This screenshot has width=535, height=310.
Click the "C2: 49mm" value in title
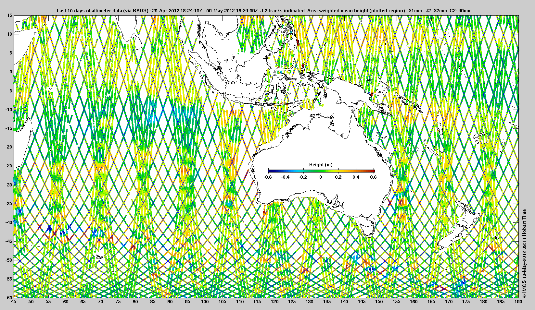point(461,11)
